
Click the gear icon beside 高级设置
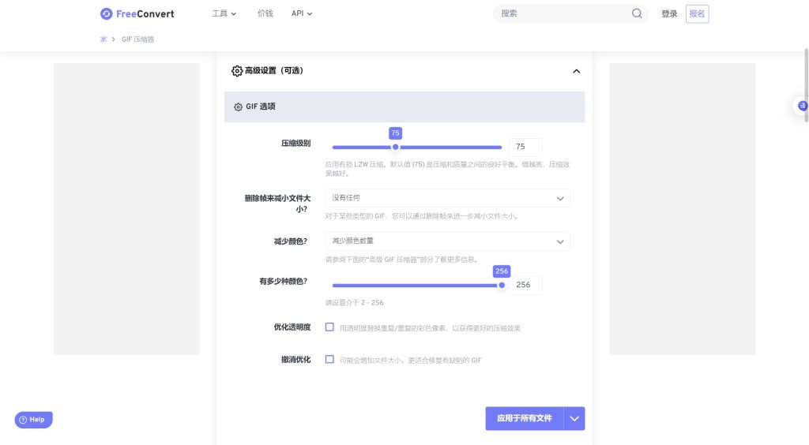tap(237, 71)
